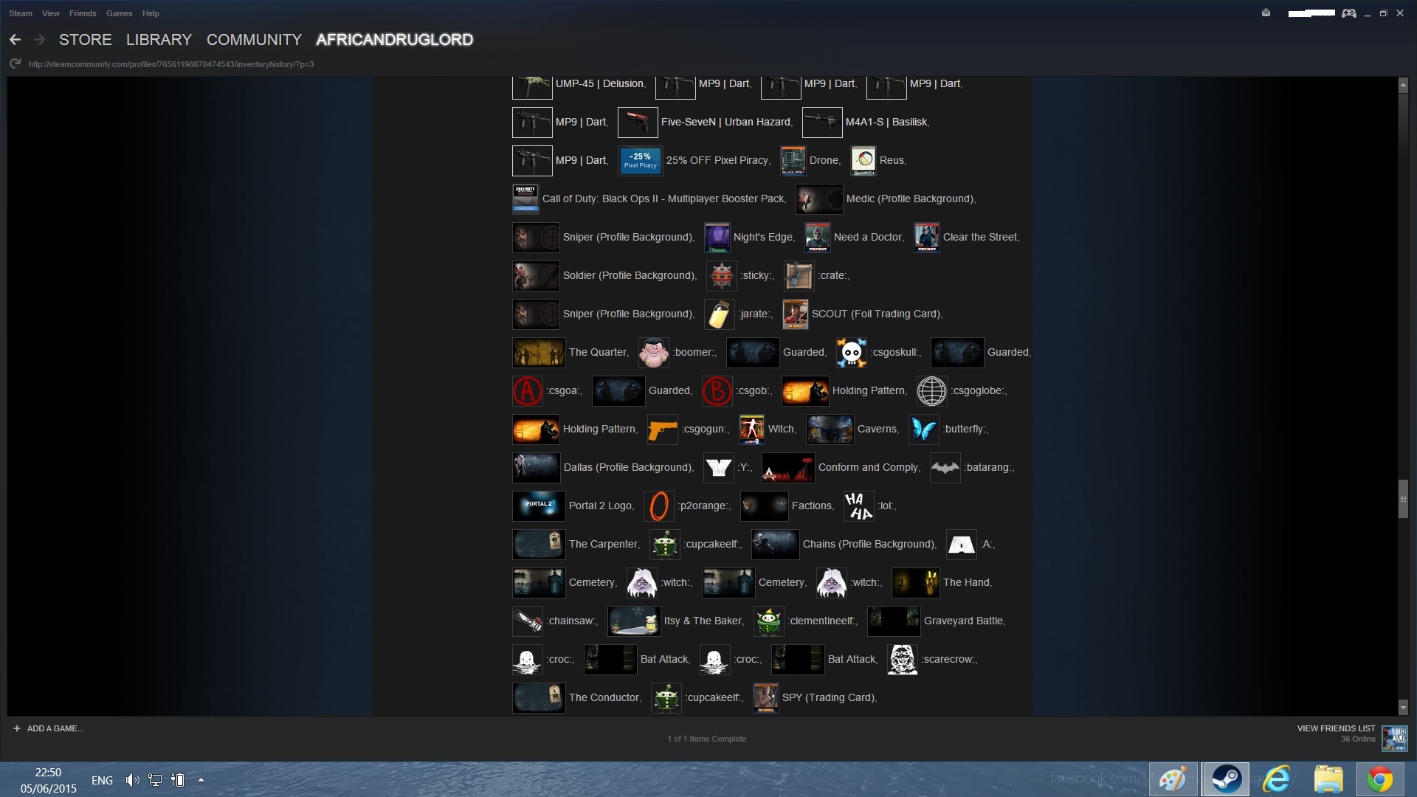1417x797 pixels.
Task: Open the Steam menu
Action: click(20, 13)
